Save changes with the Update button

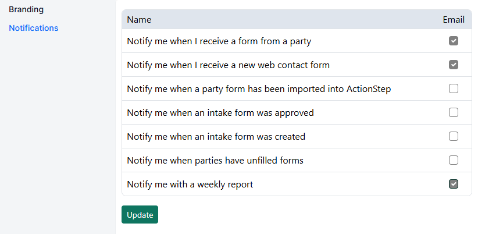(x=140, y=214)
